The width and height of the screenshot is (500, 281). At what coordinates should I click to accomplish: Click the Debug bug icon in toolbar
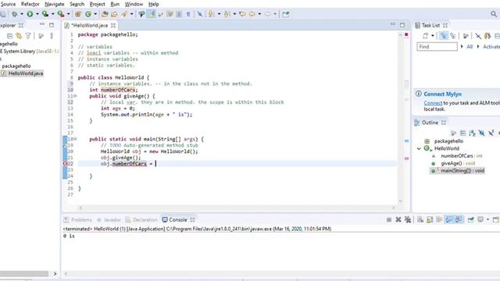14,14
